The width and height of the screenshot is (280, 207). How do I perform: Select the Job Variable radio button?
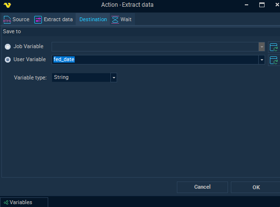tap(8, 47)
